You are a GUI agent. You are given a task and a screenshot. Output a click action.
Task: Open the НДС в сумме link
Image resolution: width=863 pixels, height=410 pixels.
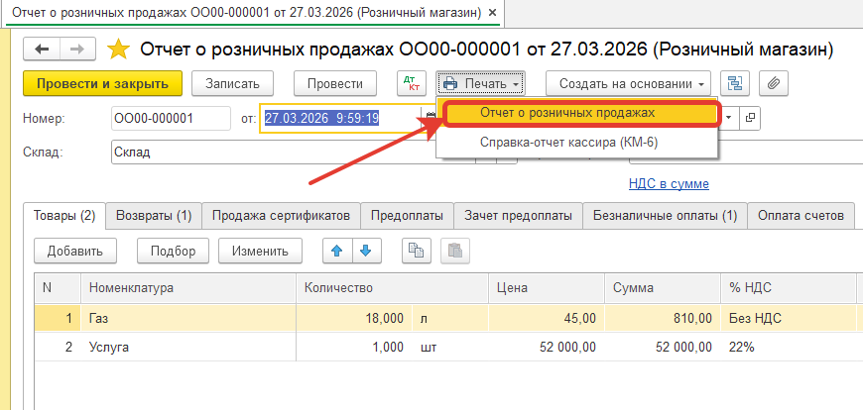(669, 184)
